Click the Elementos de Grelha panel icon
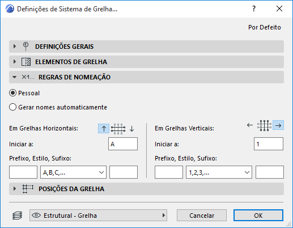Screen dimensions: 293x228 tap(26, 62)
